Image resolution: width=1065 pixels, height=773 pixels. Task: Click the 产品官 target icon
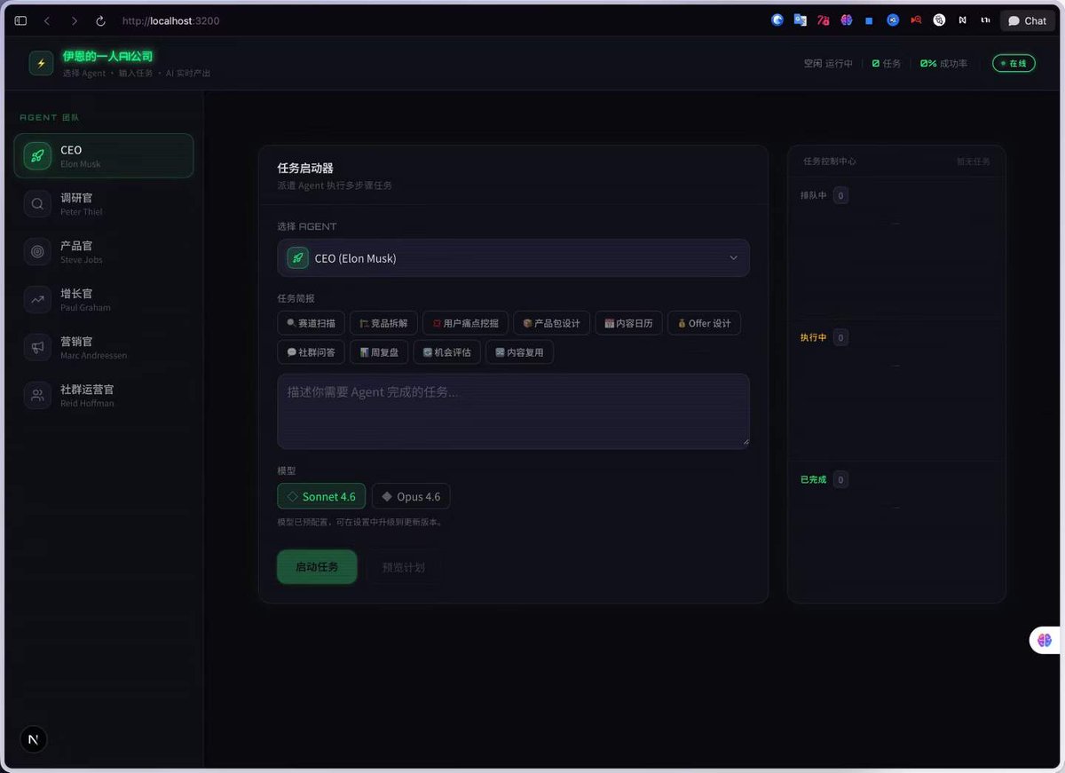(x=37, y=251)
